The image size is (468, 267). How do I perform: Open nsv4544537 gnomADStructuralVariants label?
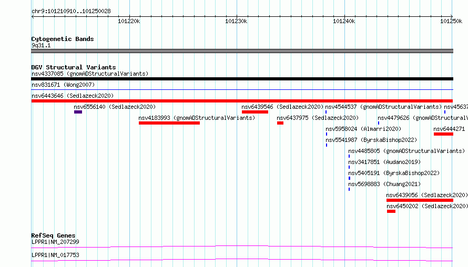[x=383, y=107]
